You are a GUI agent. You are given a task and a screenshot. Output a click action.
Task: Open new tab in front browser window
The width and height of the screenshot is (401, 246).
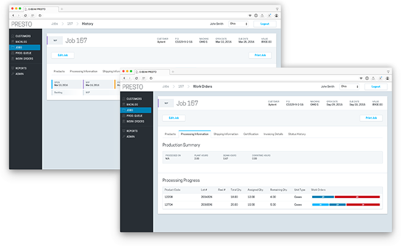[173, 71]
